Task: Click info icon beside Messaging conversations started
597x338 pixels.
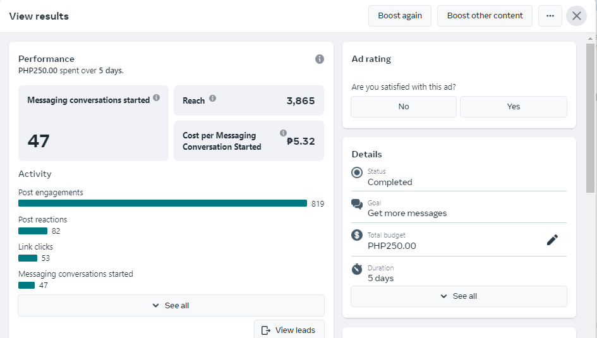Action: pos(156,98)
